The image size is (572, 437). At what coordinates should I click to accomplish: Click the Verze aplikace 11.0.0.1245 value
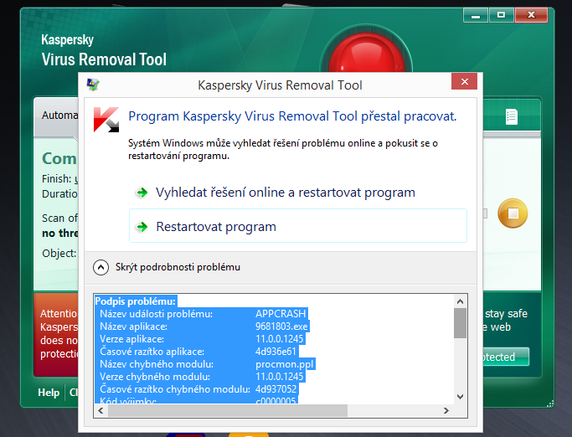click(280, 339)
